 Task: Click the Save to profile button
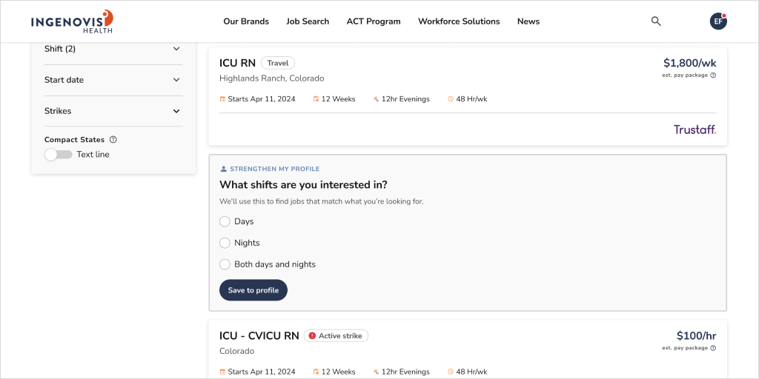pos(253,290)
